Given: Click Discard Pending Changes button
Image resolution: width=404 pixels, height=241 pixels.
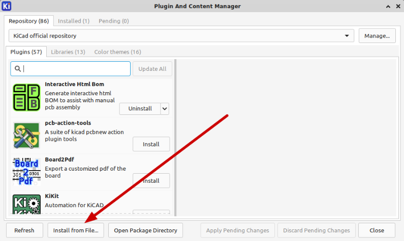Looking at the screenshot, I should (x=317, y=230).
